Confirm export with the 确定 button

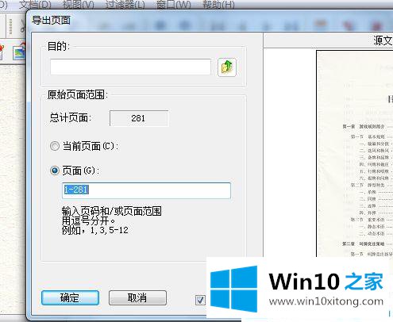71,298
